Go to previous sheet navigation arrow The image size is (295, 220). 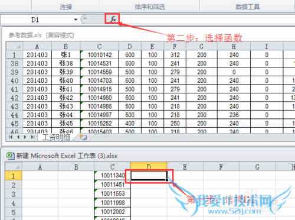[x=18, y=137]
